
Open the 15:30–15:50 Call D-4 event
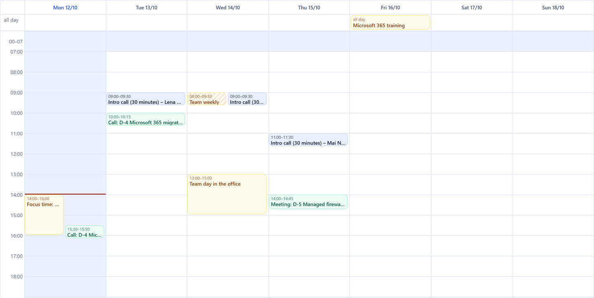pyautogui.click(x=85, y=232)
